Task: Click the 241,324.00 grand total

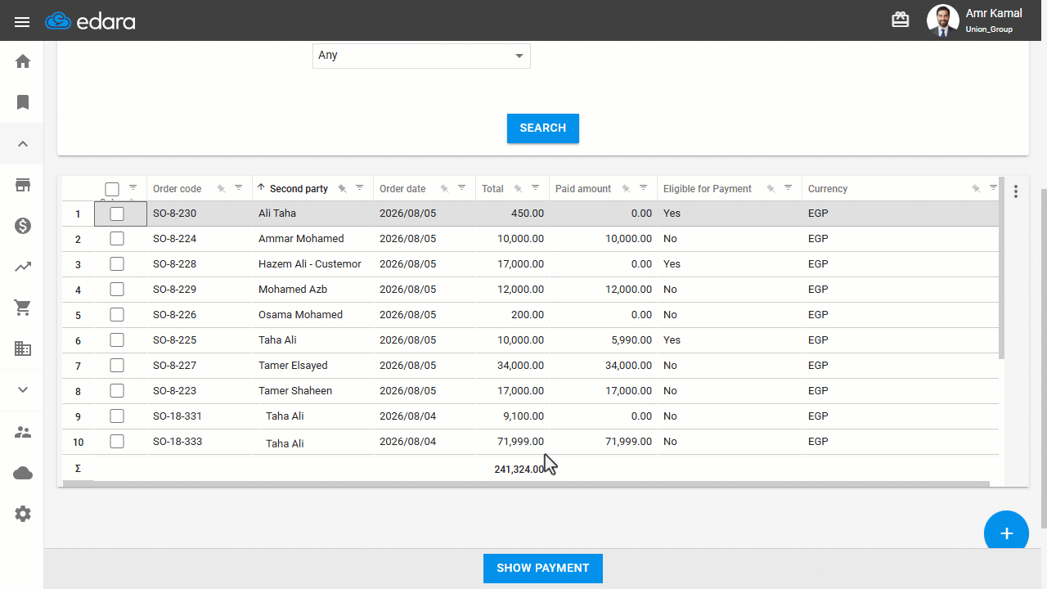Action: (x=519, y=470)
